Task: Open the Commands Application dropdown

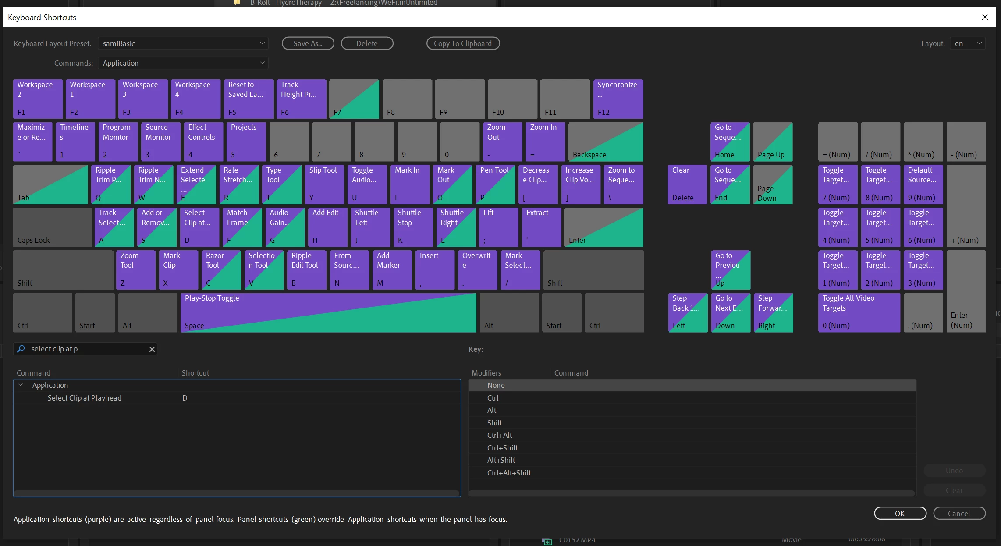Action: pos(183,63)
